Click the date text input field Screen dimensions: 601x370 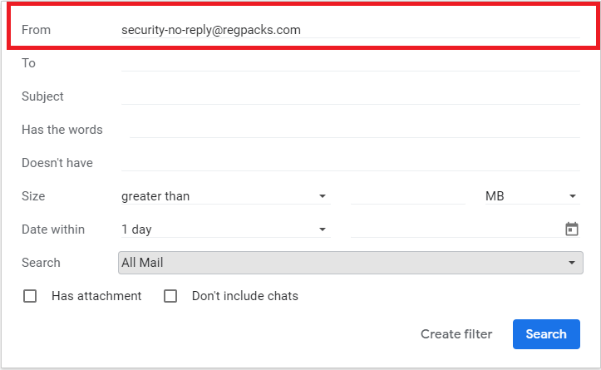pos(456,229)
